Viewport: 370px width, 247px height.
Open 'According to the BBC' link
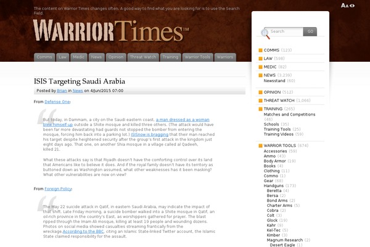click(83, 232)
